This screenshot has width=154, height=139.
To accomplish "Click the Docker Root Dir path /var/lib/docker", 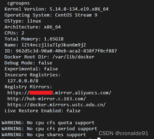I will tap(73, 57).
